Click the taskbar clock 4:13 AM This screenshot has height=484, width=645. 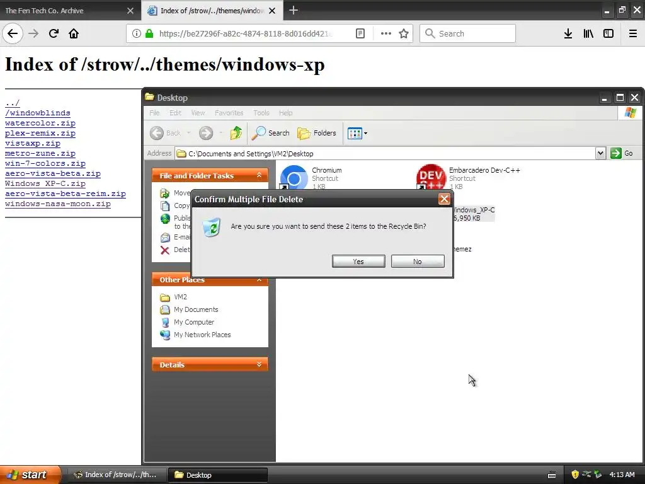pyautogui.click(x=622, y=475)
